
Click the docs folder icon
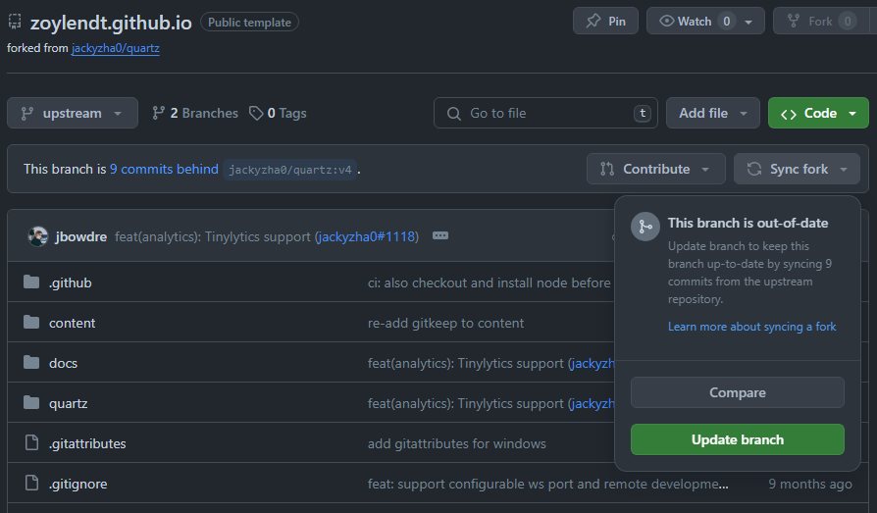point(31,363)
